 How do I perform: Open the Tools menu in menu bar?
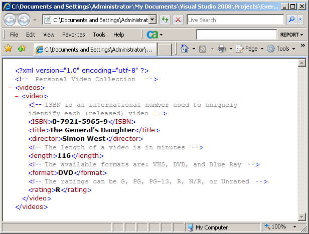(x=99, y=35)
